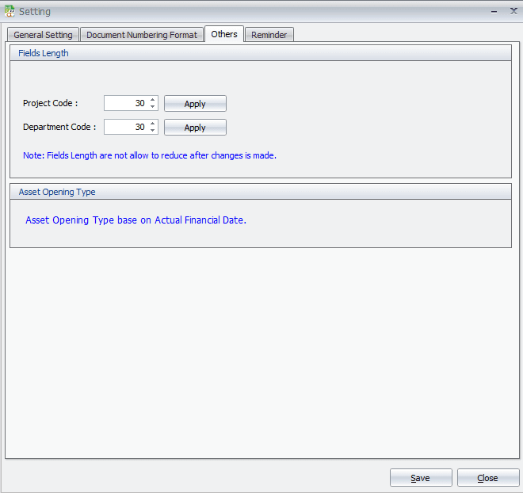The height and width of the screenshot is (493, 523).
Task: Close the Setting dialog with Close button
Action: [488, 478]
